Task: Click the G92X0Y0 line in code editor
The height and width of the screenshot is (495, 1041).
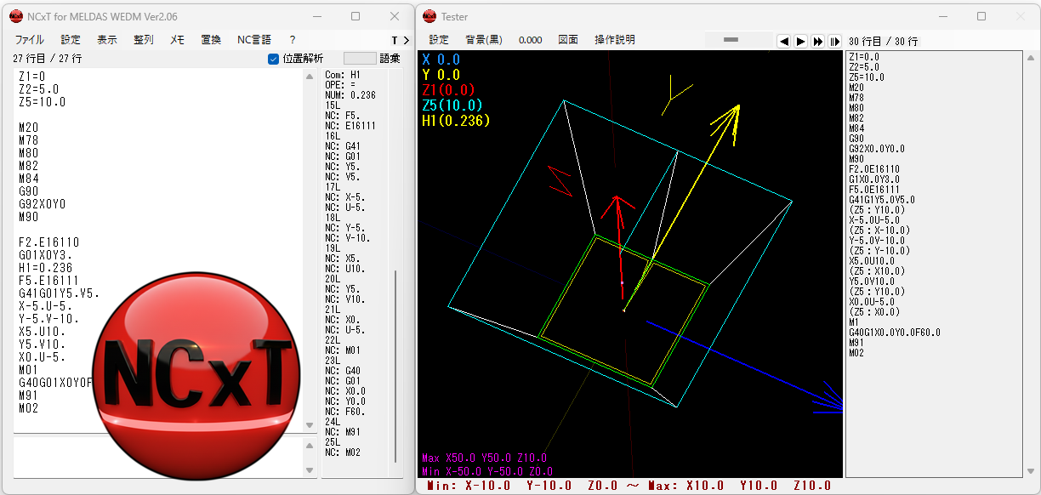Action: [x=43, y=204]
